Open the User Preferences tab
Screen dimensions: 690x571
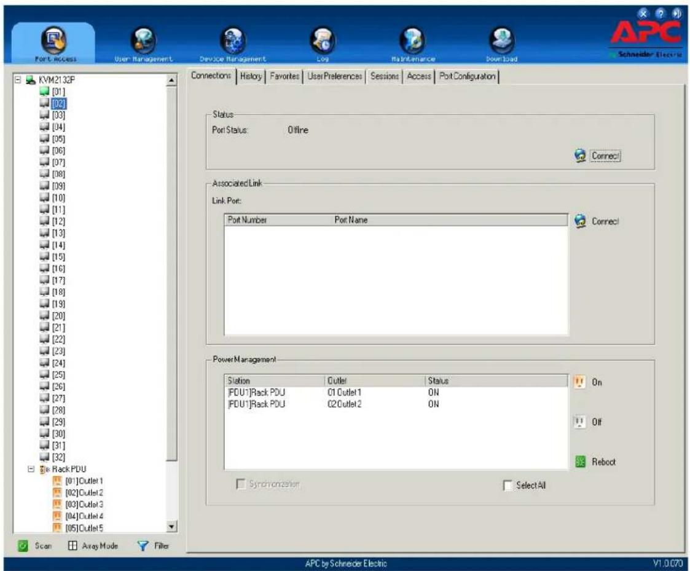coord(334,76)
